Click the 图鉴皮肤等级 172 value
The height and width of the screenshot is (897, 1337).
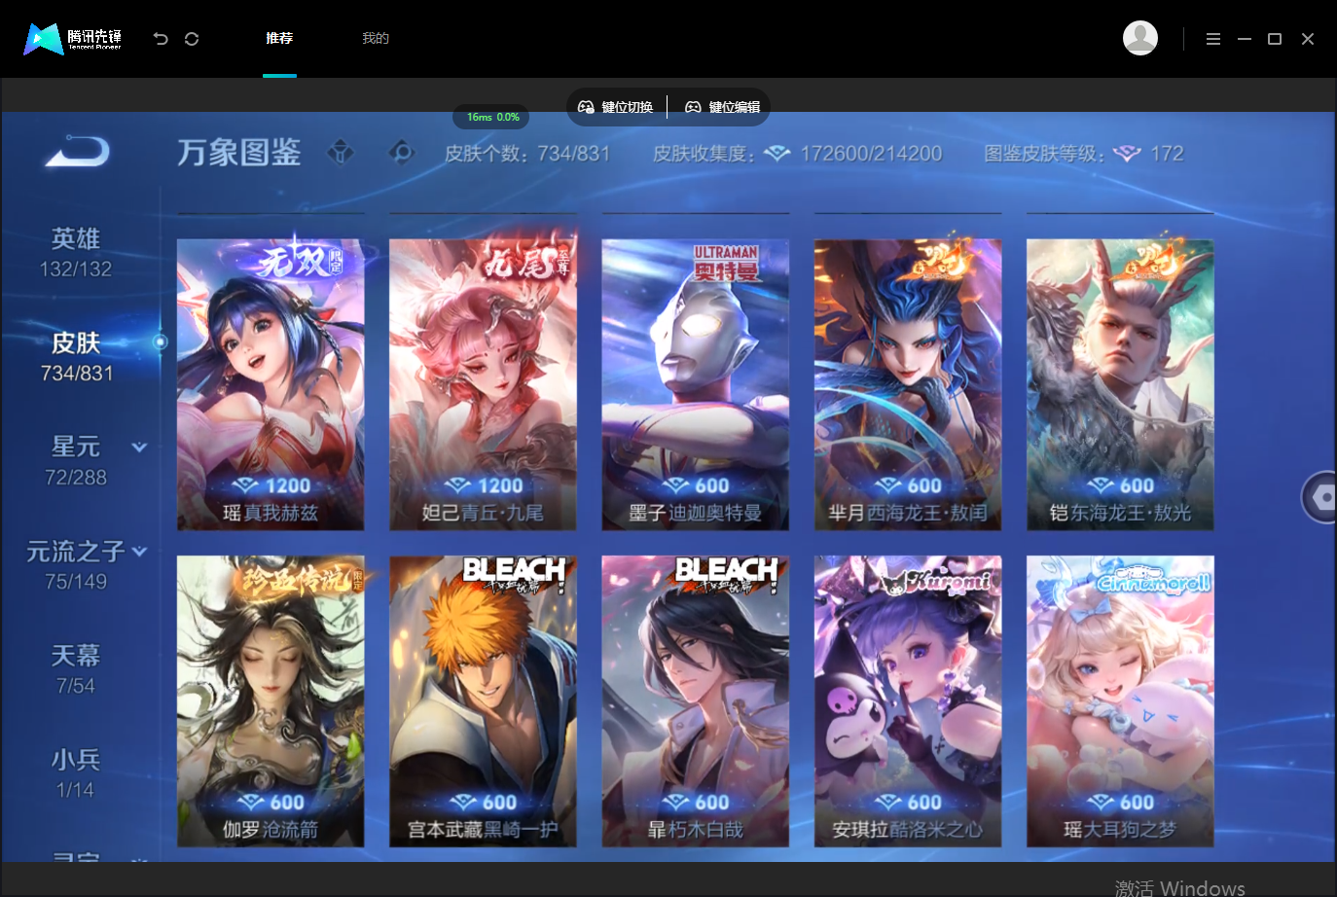pyautogui.click(x=1167, y=154)
